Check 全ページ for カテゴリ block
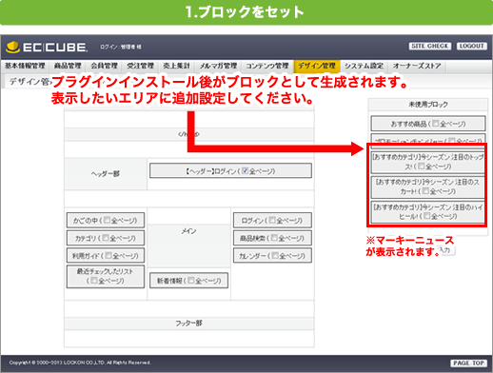 coord(106,238)
